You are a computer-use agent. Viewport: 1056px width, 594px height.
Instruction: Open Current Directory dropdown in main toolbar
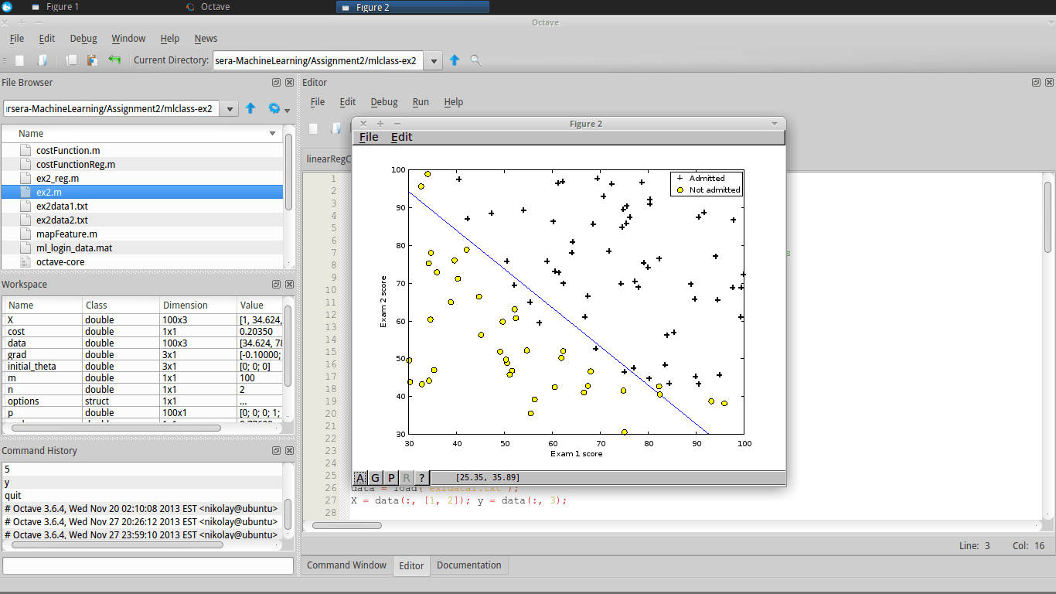tap(434, 60)
